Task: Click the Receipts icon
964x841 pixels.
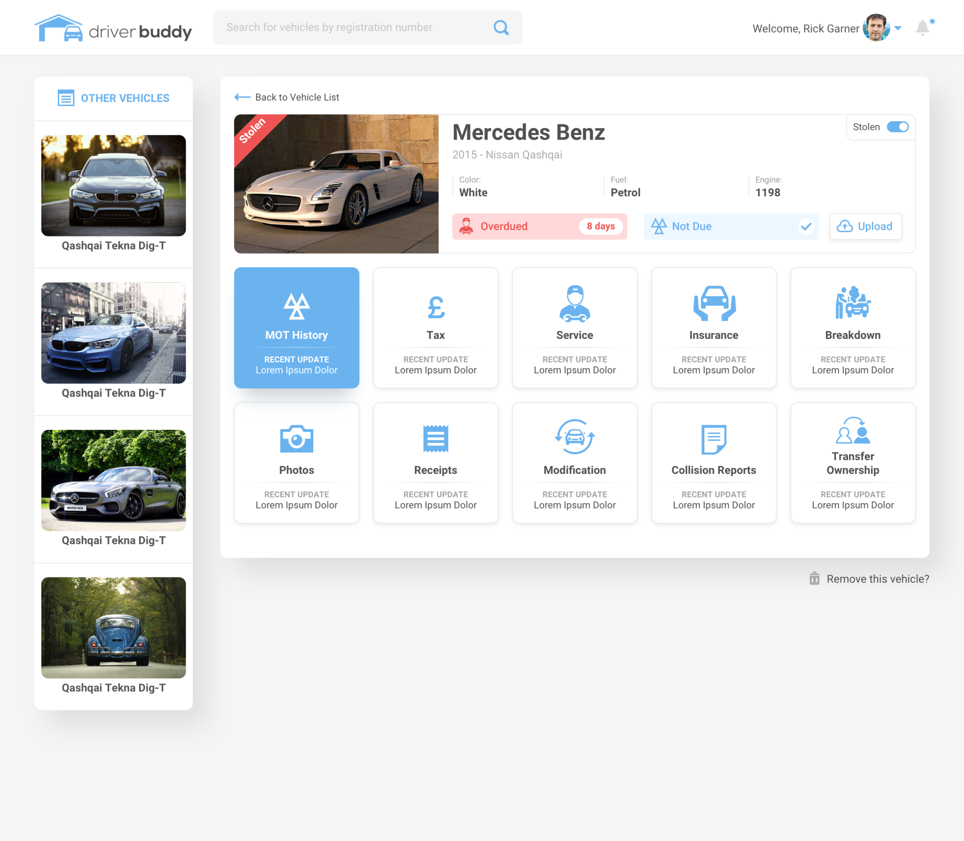Action: [436, 439]
